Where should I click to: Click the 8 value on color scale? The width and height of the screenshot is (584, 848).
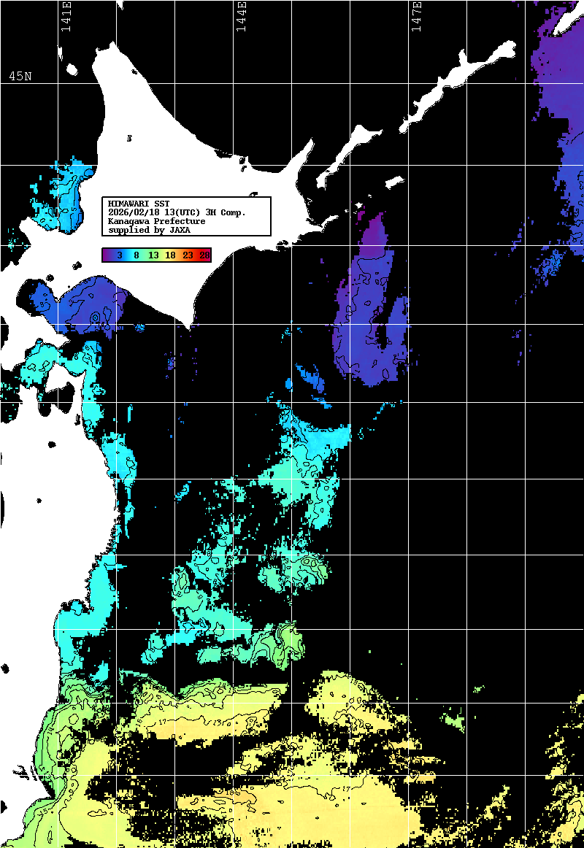(x=137, y=255)
